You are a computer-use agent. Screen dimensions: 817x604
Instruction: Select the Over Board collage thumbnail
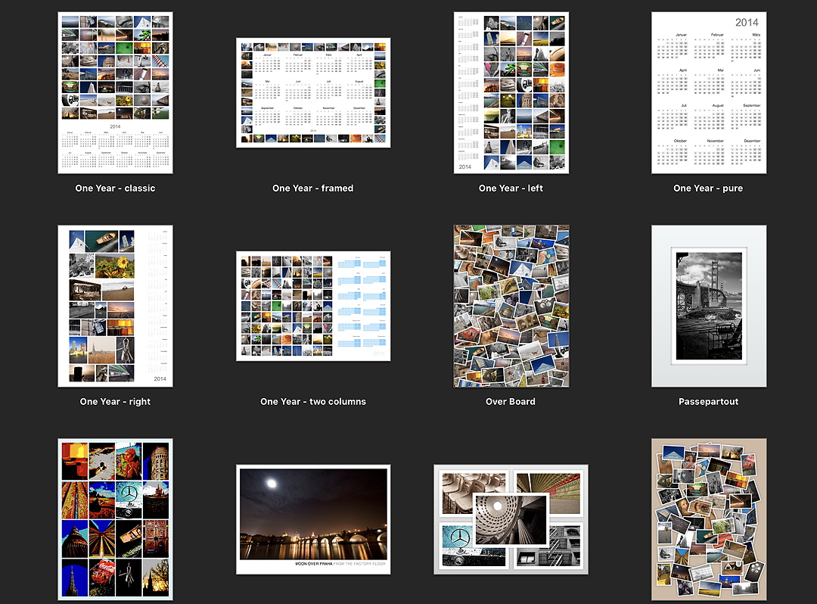(x=511, y=306)
